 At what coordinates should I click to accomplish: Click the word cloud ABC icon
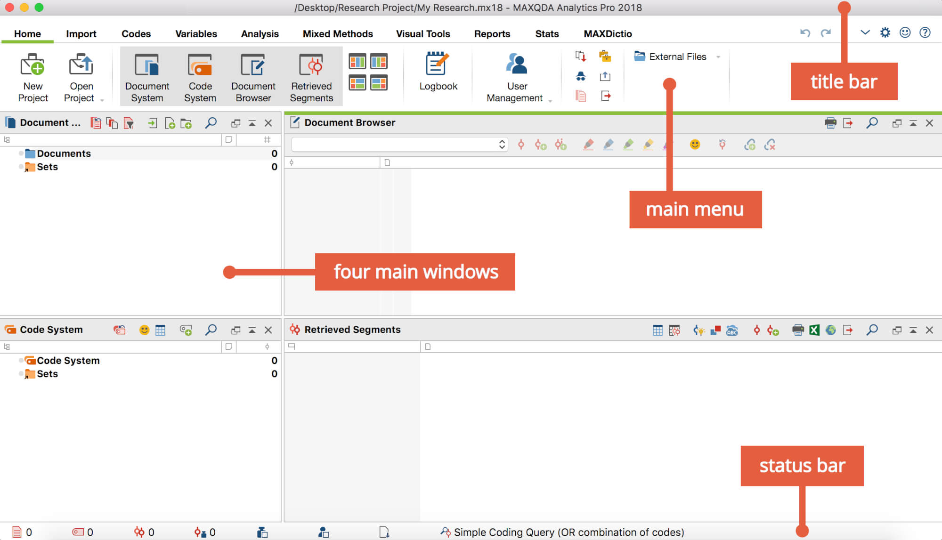(732, 330)
